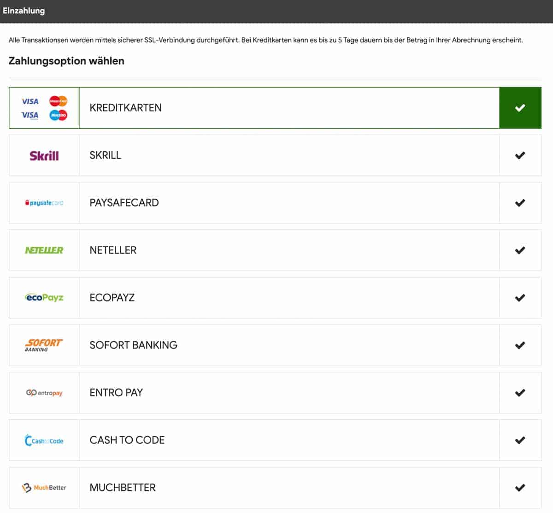Tick the checkmark in Ecopayz row
The width and height of the screenshot is (553, 513).
point(520,298)
